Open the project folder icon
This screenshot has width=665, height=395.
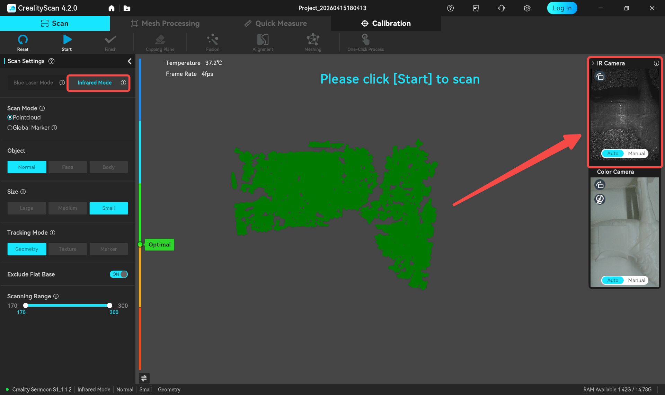(127, 8)
